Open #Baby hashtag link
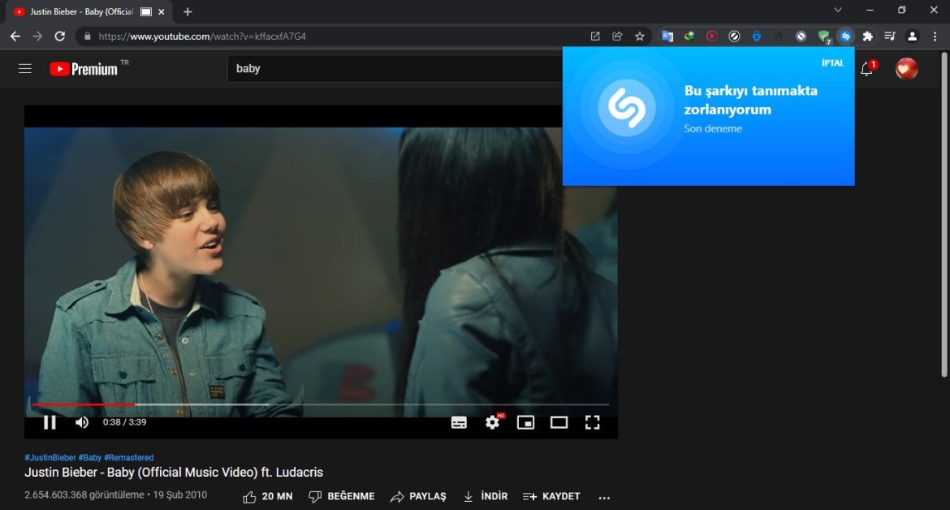 click(89, 457)
